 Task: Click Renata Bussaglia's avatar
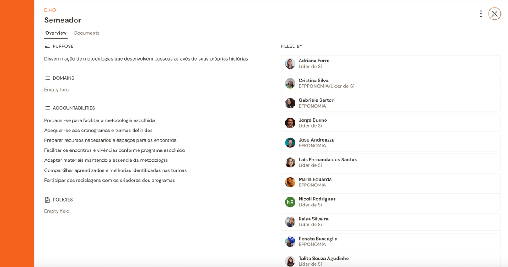pos(290,242)
